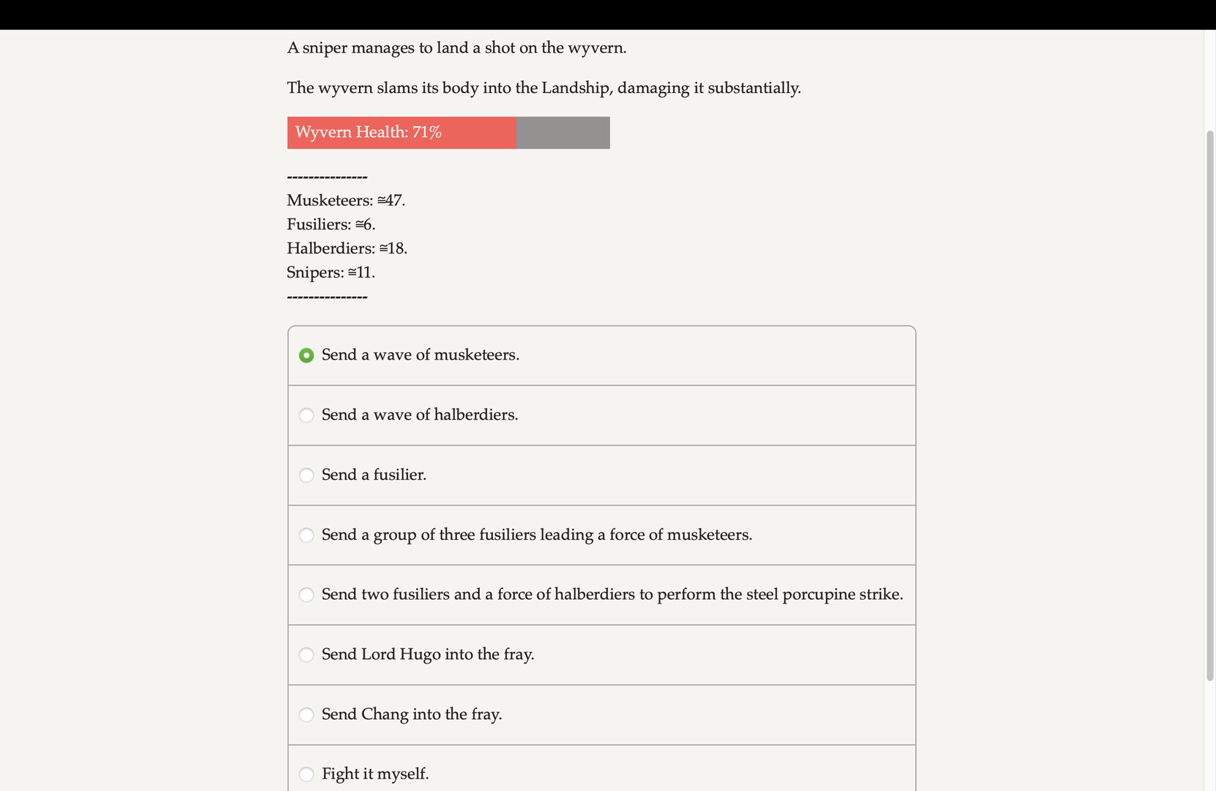The height and width of the screenshot is (791, 1216).
Task: Click the 'Fight it myself.' option text
Action: 375,774
